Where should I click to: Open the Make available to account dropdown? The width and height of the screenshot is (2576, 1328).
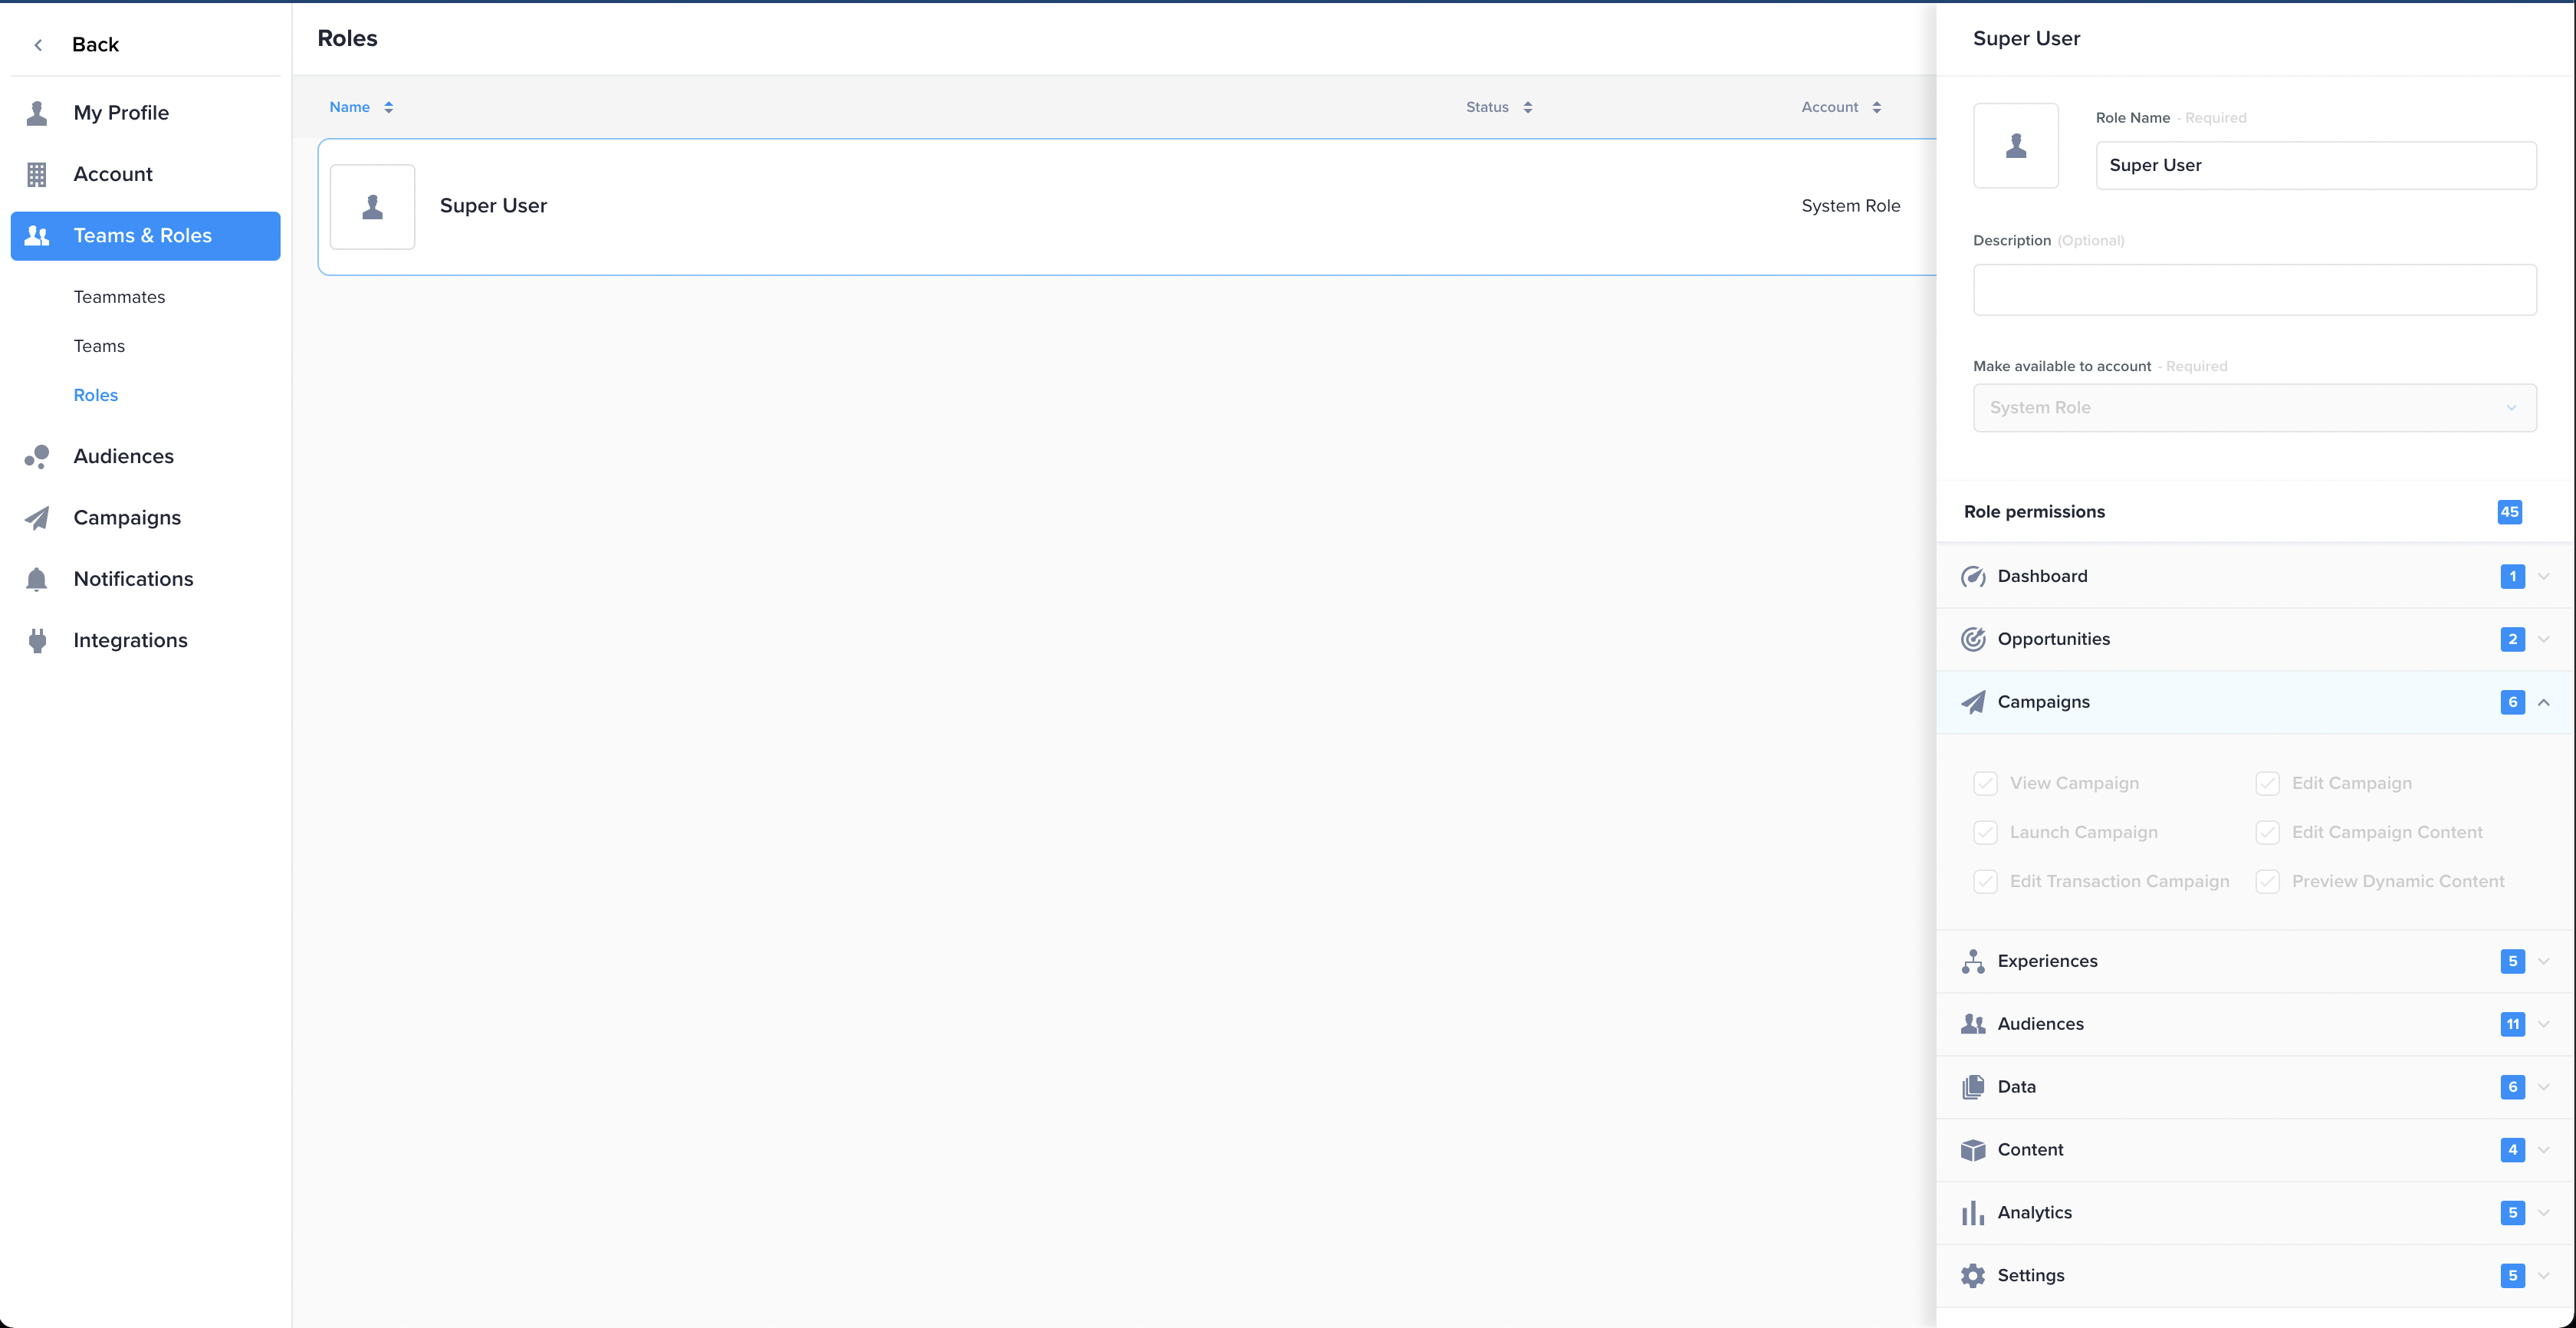coord(2254,408)
